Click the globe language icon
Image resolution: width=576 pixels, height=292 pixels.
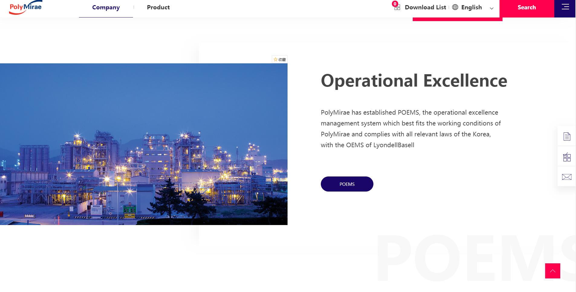pyautogui.click(x=455, y=7)
